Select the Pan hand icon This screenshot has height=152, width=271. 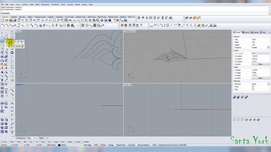(39, 20)
